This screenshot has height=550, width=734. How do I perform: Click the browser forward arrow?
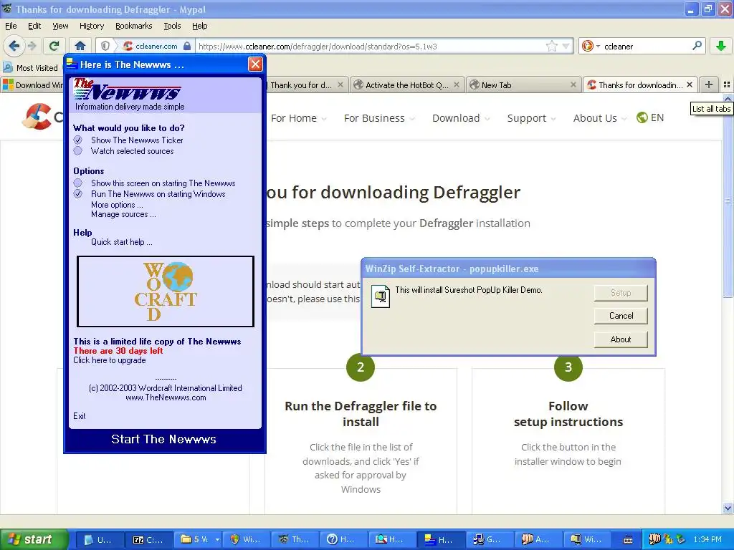pyautogui.click(x=32, y=46)
